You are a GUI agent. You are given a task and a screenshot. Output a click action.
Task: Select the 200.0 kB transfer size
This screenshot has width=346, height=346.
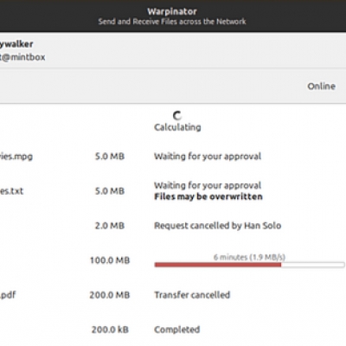[110, 330]
